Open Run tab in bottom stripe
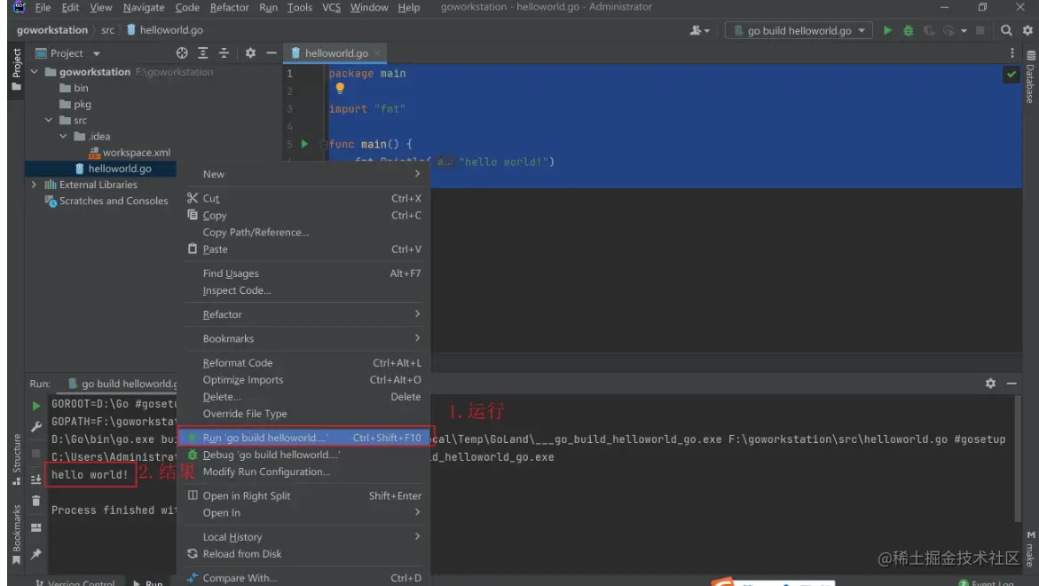This screenshot has height=586, width=1039. coord(148,582)
